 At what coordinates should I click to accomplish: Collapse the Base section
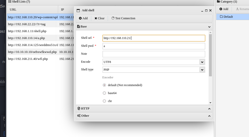[209, 26]
